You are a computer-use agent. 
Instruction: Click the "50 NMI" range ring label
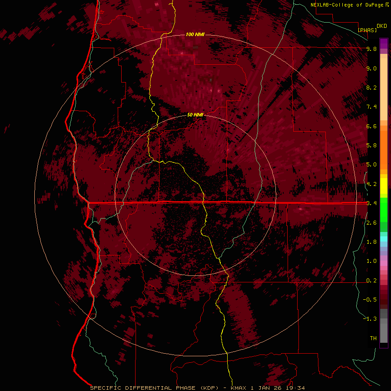tap(195, 115)
